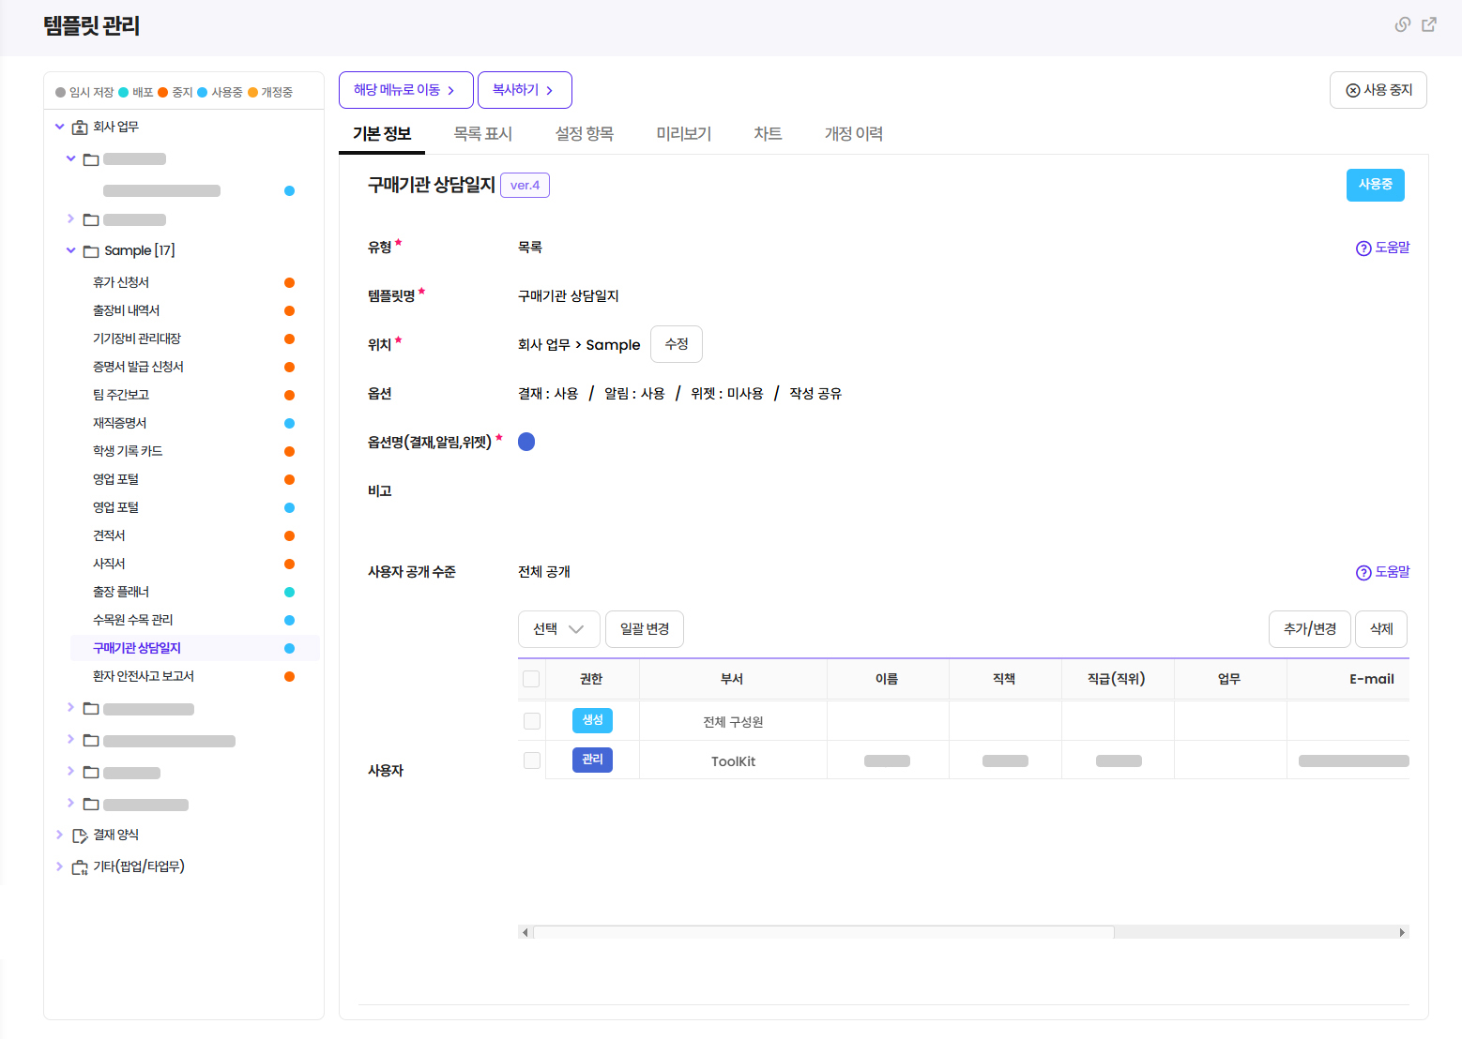The image size is (1462, 1039).
Task: Check the 전체 구성원 row checkbox
Action: (532, 721)
